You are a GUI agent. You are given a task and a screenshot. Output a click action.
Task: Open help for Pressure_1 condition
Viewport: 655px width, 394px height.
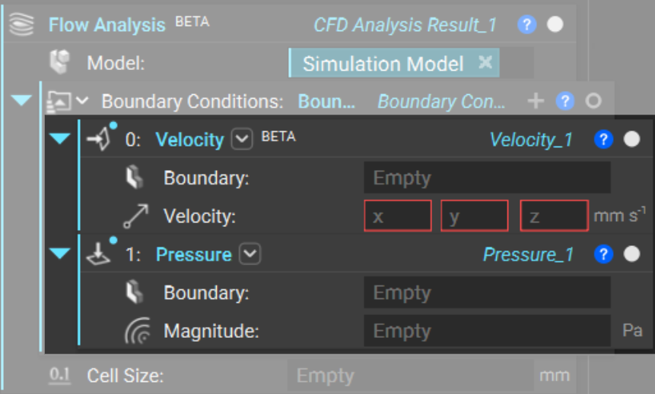coord(603,254)
